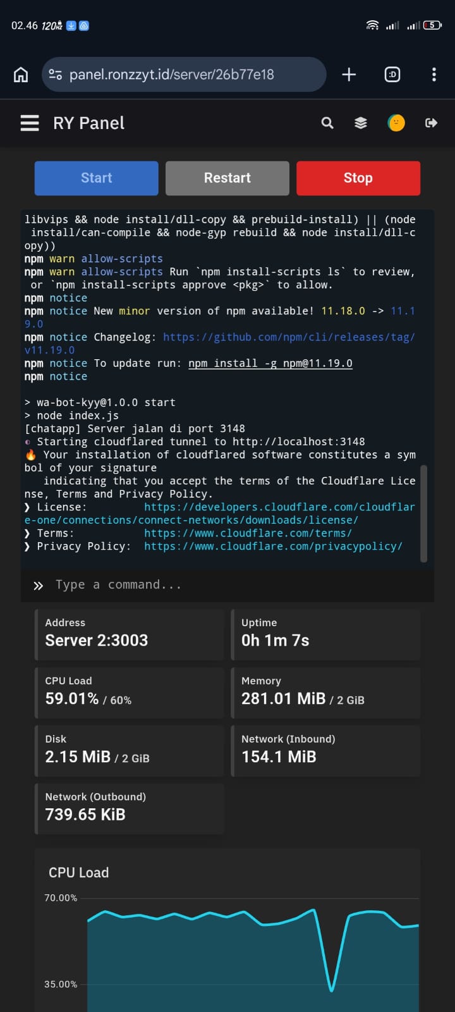Tap the site info icon in address bar
The image size is (455, 1012).
[56, 75]
